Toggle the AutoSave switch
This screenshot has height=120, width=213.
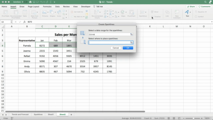click(24, 2)
